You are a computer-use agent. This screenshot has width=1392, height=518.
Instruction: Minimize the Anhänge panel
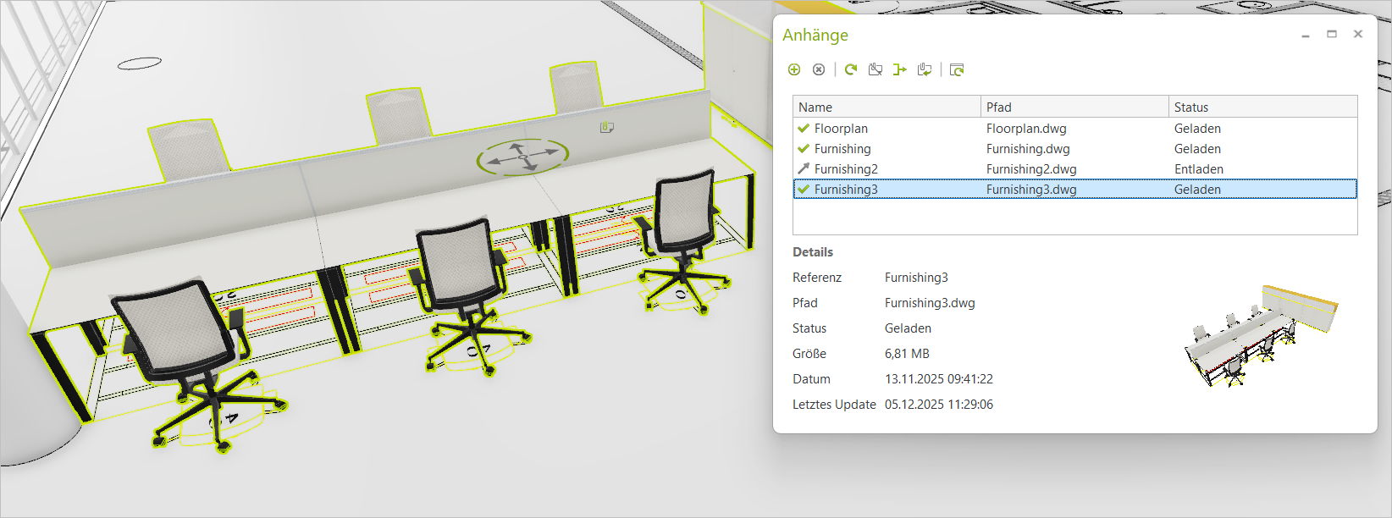click(x=1306, y=35)
